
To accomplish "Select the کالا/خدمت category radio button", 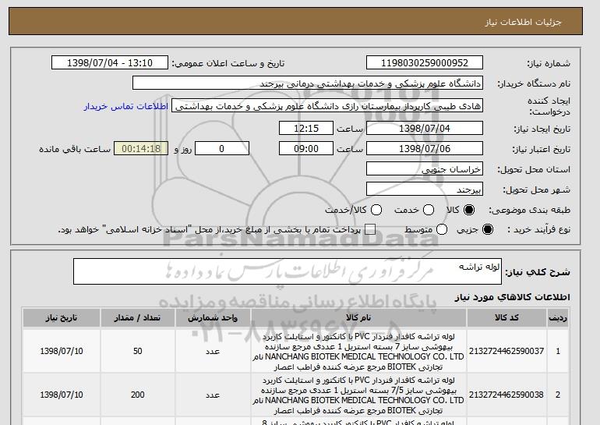I will (x=376, y=210).
